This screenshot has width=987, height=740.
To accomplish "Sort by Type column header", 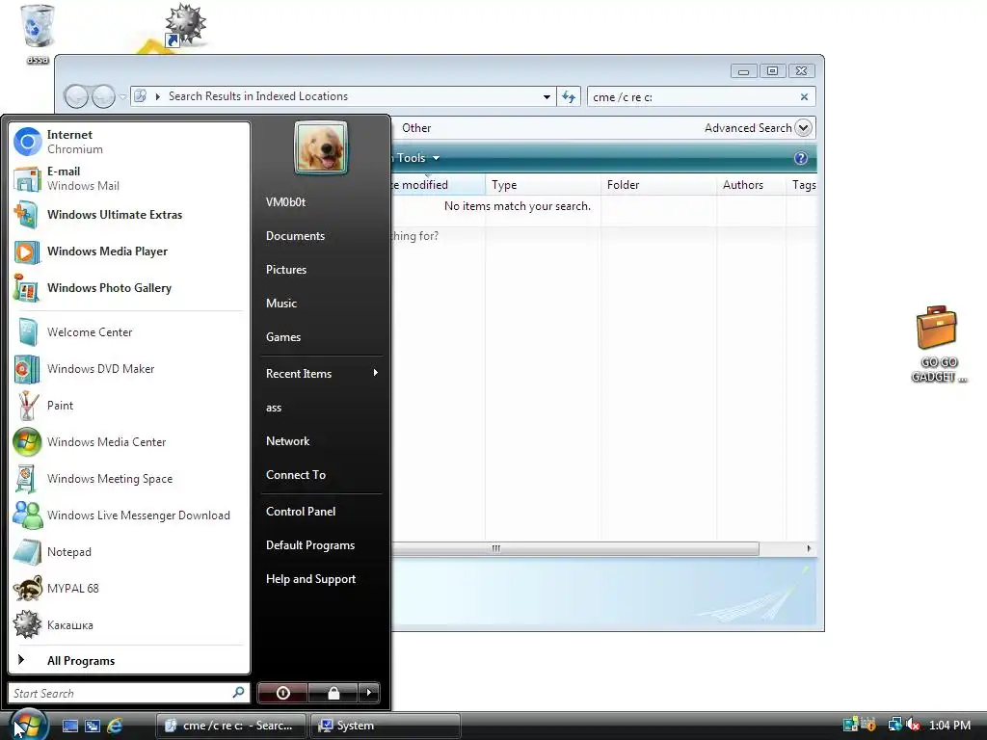I will click(x=543, y=185).
